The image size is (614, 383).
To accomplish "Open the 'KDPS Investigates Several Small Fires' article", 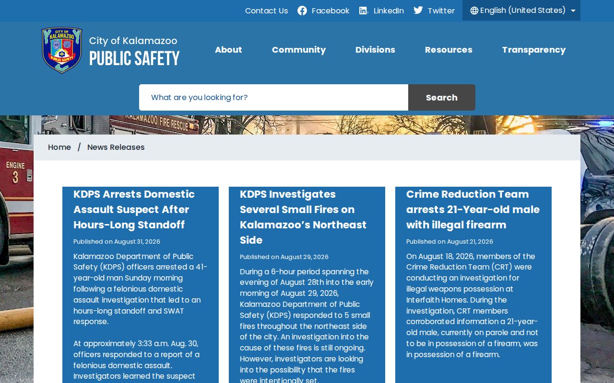I will click(303, 217).
